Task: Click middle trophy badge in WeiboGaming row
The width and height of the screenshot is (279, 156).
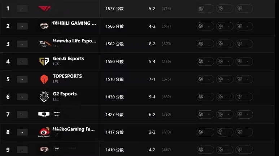Action: (x=225, y=132)
